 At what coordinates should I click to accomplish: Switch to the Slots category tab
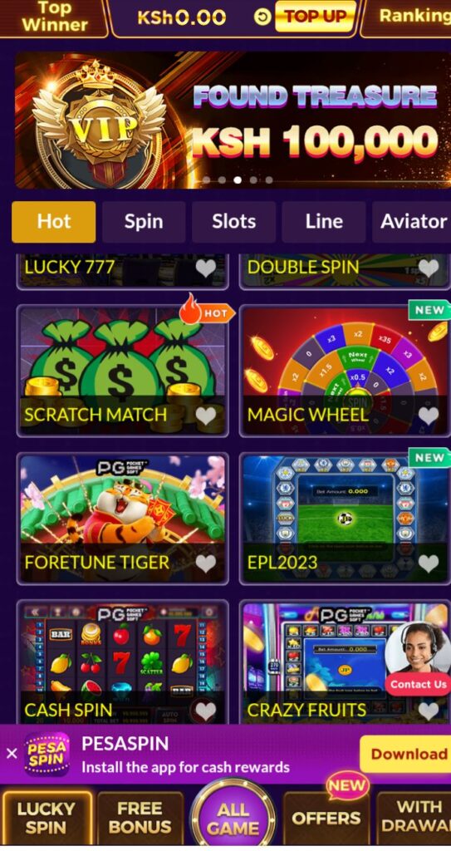point(234,221)
